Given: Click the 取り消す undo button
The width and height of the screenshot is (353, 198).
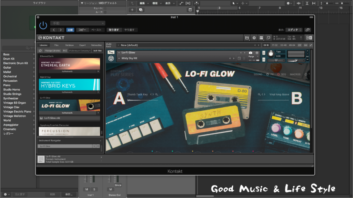Looking at the screenshot, I should 114,30.
